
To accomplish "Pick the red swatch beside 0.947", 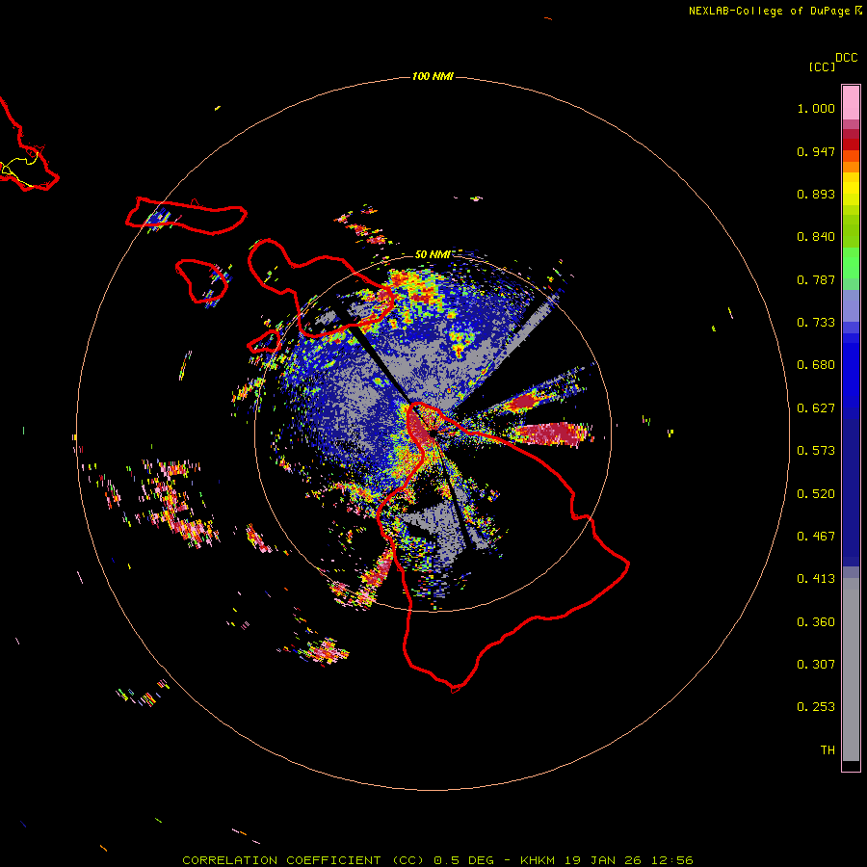I will 851,144.
